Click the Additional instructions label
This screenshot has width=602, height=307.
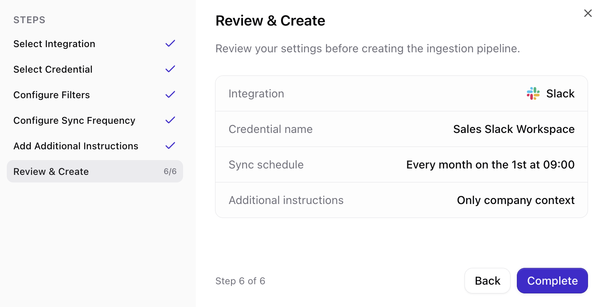286,200
